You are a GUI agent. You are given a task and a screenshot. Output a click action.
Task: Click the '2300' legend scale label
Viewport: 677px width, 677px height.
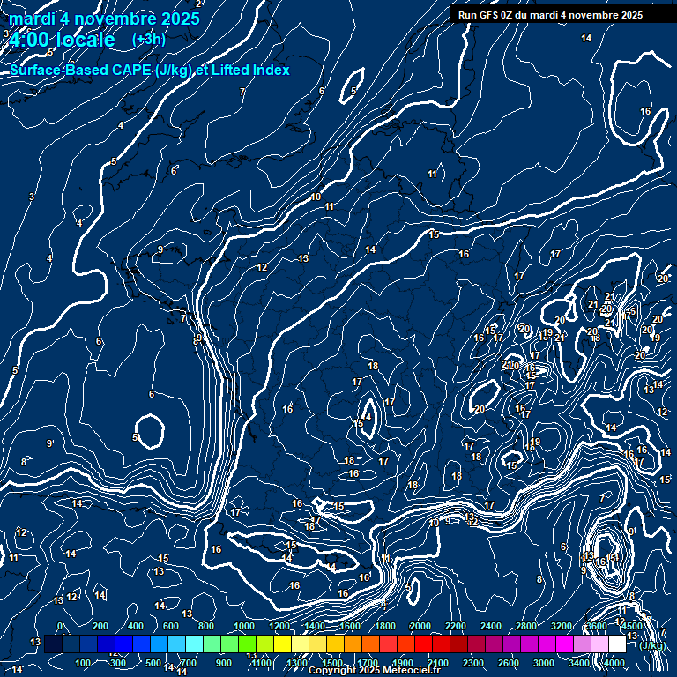point(473,663)
